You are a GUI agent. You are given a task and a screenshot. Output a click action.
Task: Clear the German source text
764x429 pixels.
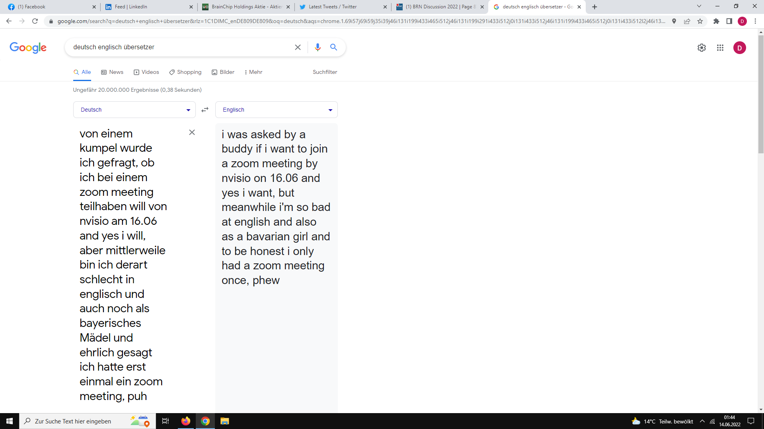click(192, 132)
